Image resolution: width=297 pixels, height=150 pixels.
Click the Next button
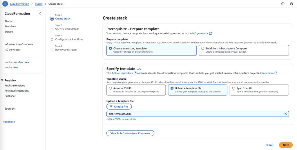pos(286,145)
